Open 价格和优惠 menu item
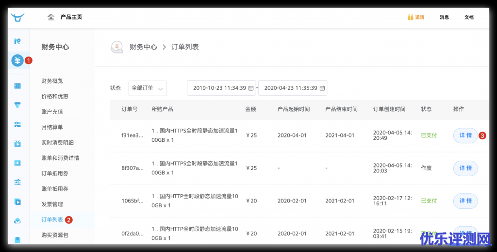The image size is (497, 252). [x=55, y=96]
